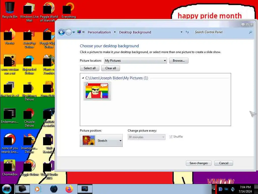Select Windows Live Mail desktop icon
Viewport: 258px width, 194px height.
(29, 12)
